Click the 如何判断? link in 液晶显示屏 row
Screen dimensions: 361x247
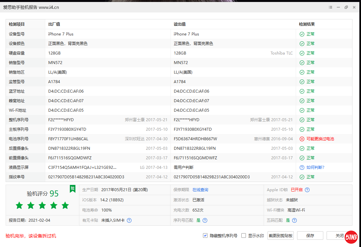[315, 168]
